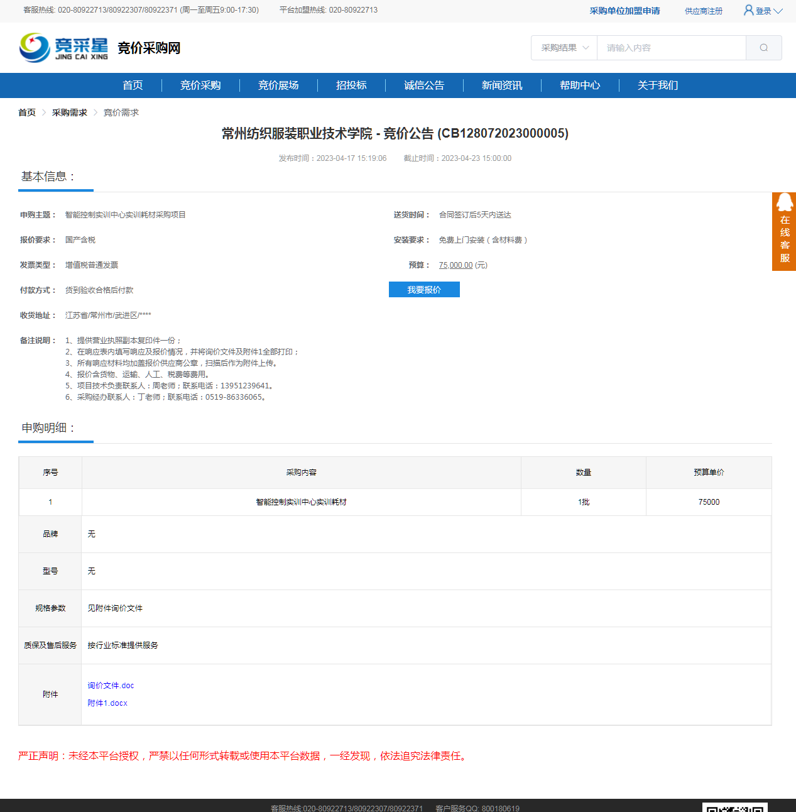Download the 附件1.docx attachment
The width and height of the screenshot is (796, 812).
click(x=107, y=703)
